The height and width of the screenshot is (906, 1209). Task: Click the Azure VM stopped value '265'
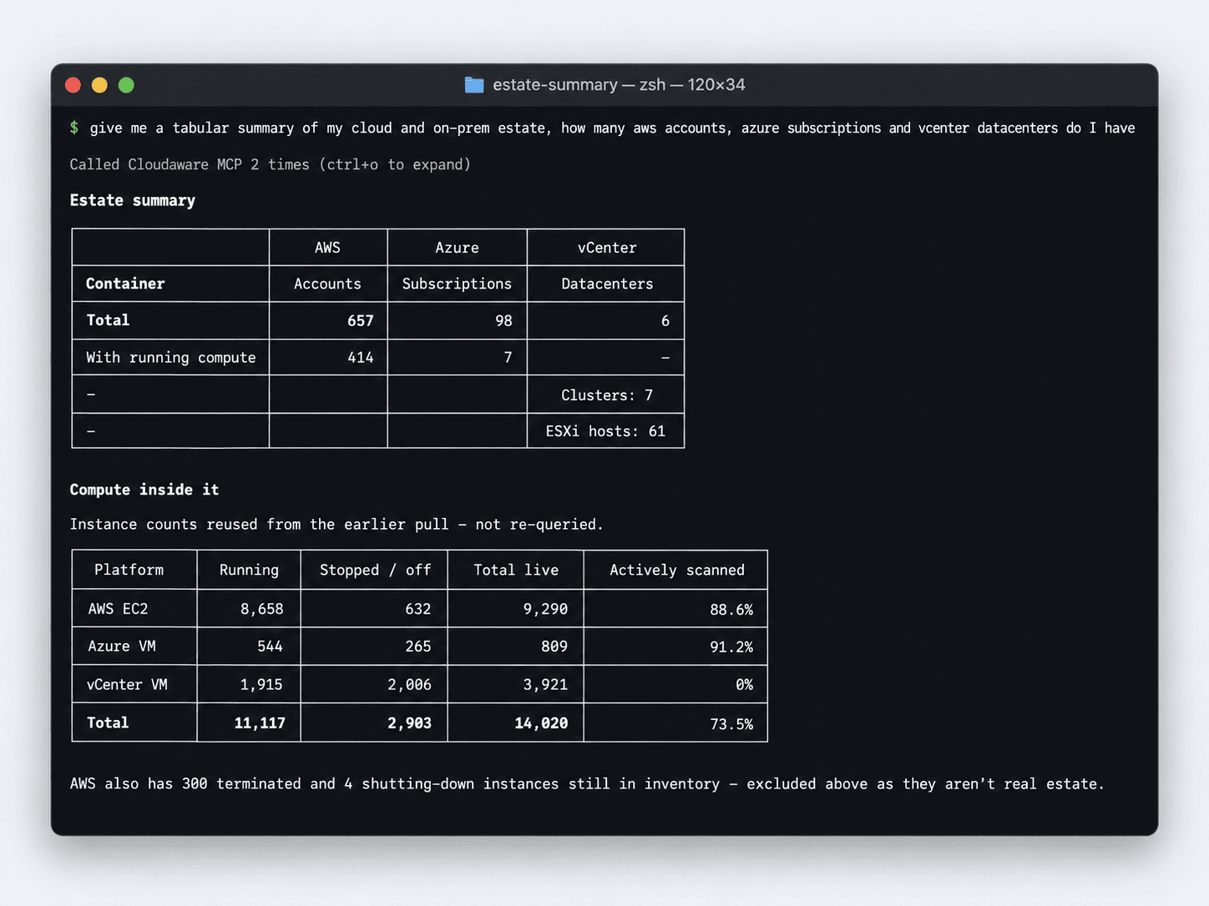[x=418, y=647]
